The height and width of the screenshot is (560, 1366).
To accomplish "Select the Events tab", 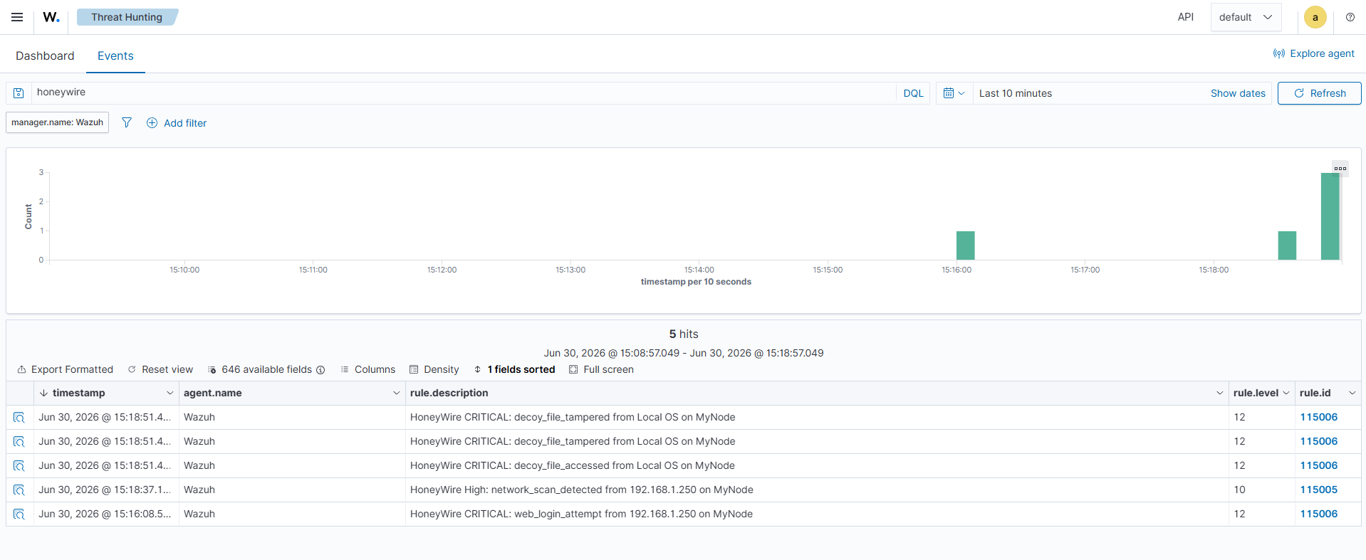I will click(x=115, y=56).
